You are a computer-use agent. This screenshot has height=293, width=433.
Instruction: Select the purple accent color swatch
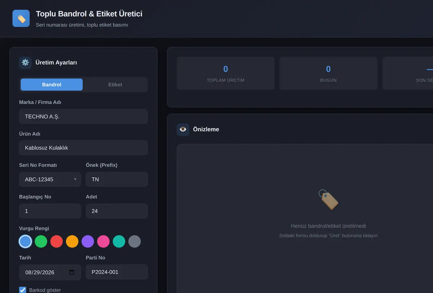(x=88, y=241)
